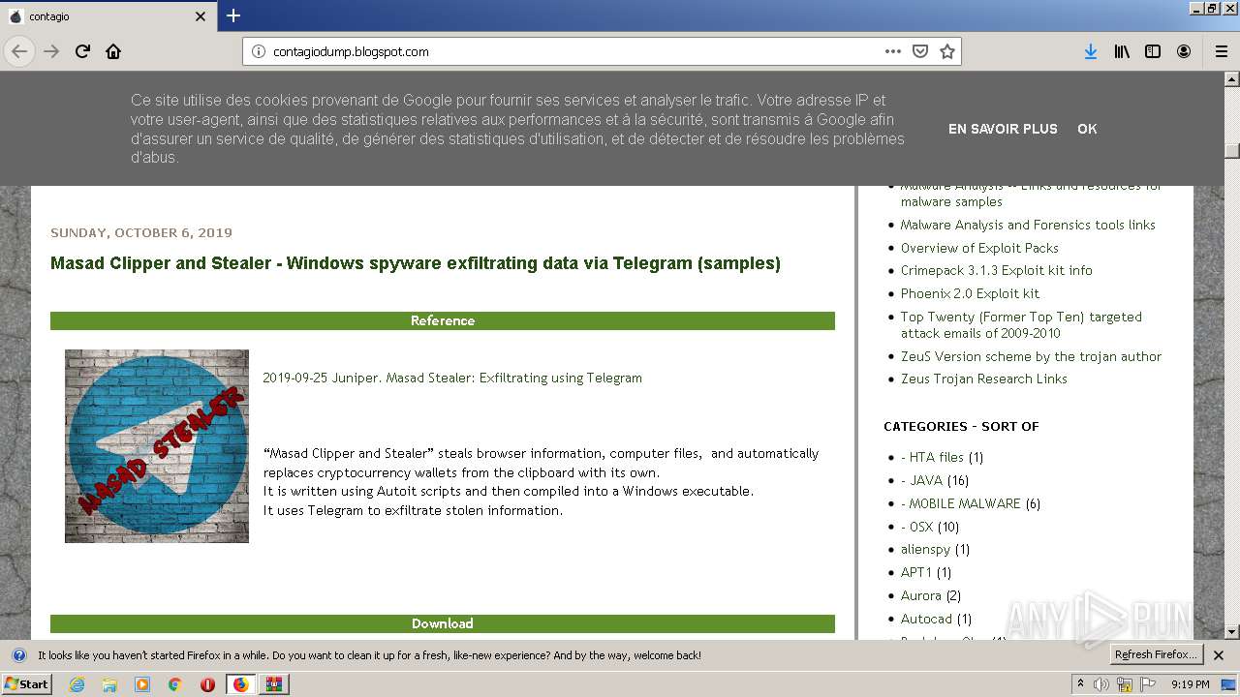Open Windows Explorer from the taskbar
Screen dimensions: 1240x697
click(109, 684)
